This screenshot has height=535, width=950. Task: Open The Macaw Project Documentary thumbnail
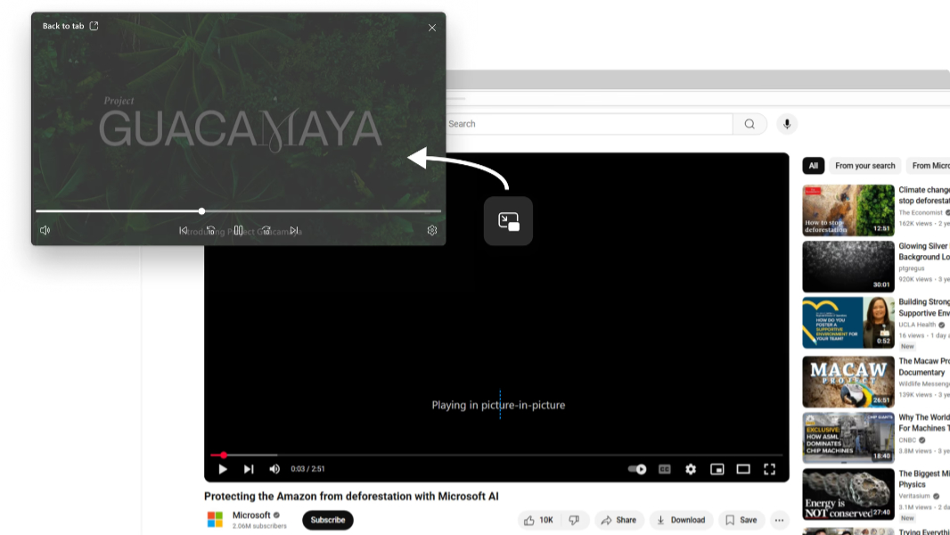coord(848,381)
